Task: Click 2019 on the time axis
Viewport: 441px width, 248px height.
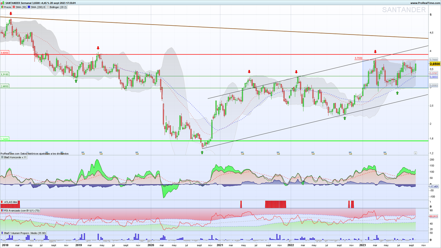Action: pyautogui.click(x=79, y=244)
